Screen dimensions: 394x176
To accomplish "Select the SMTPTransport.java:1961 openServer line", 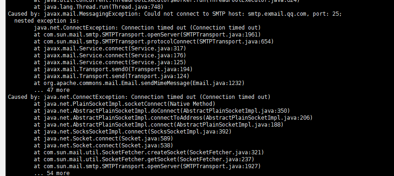I will [x=147, y=35].
